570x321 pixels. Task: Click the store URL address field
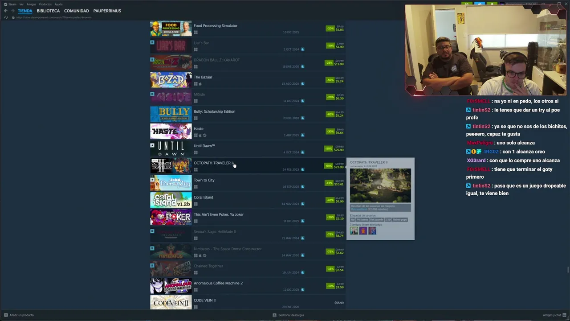[x=54, y=17]
